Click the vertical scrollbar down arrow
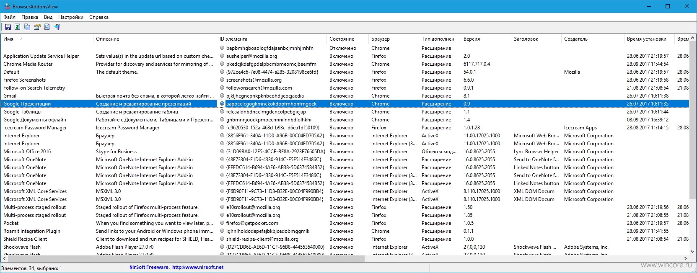Viewport: 697px width, 273px height. [693, 252]
